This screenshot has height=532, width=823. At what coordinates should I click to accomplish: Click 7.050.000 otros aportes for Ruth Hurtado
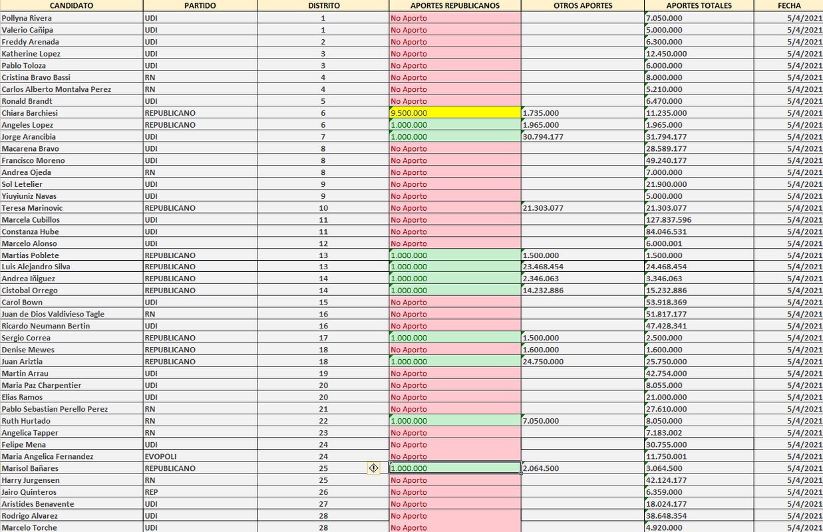583,421
